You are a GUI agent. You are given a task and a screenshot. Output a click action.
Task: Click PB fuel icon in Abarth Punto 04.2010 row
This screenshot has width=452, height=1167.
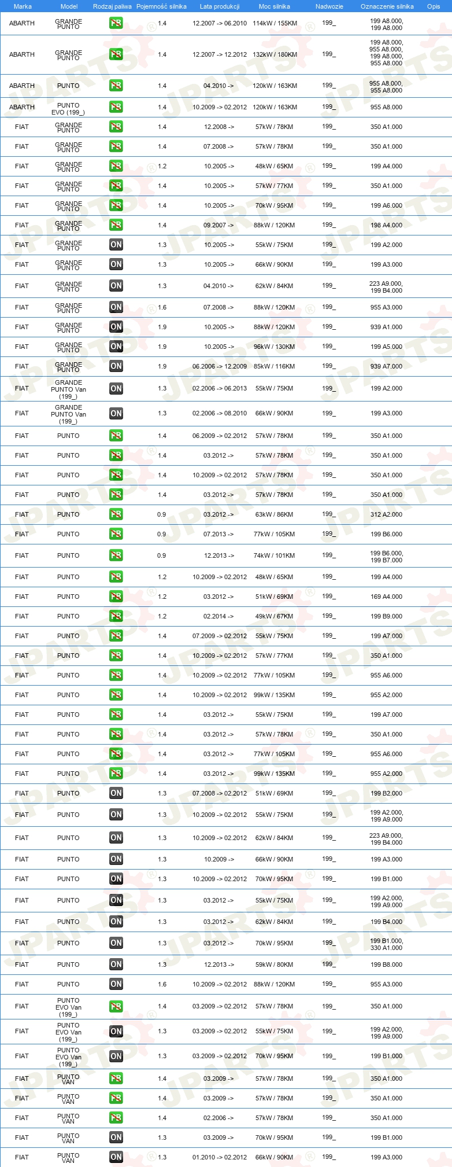point(116,86)
